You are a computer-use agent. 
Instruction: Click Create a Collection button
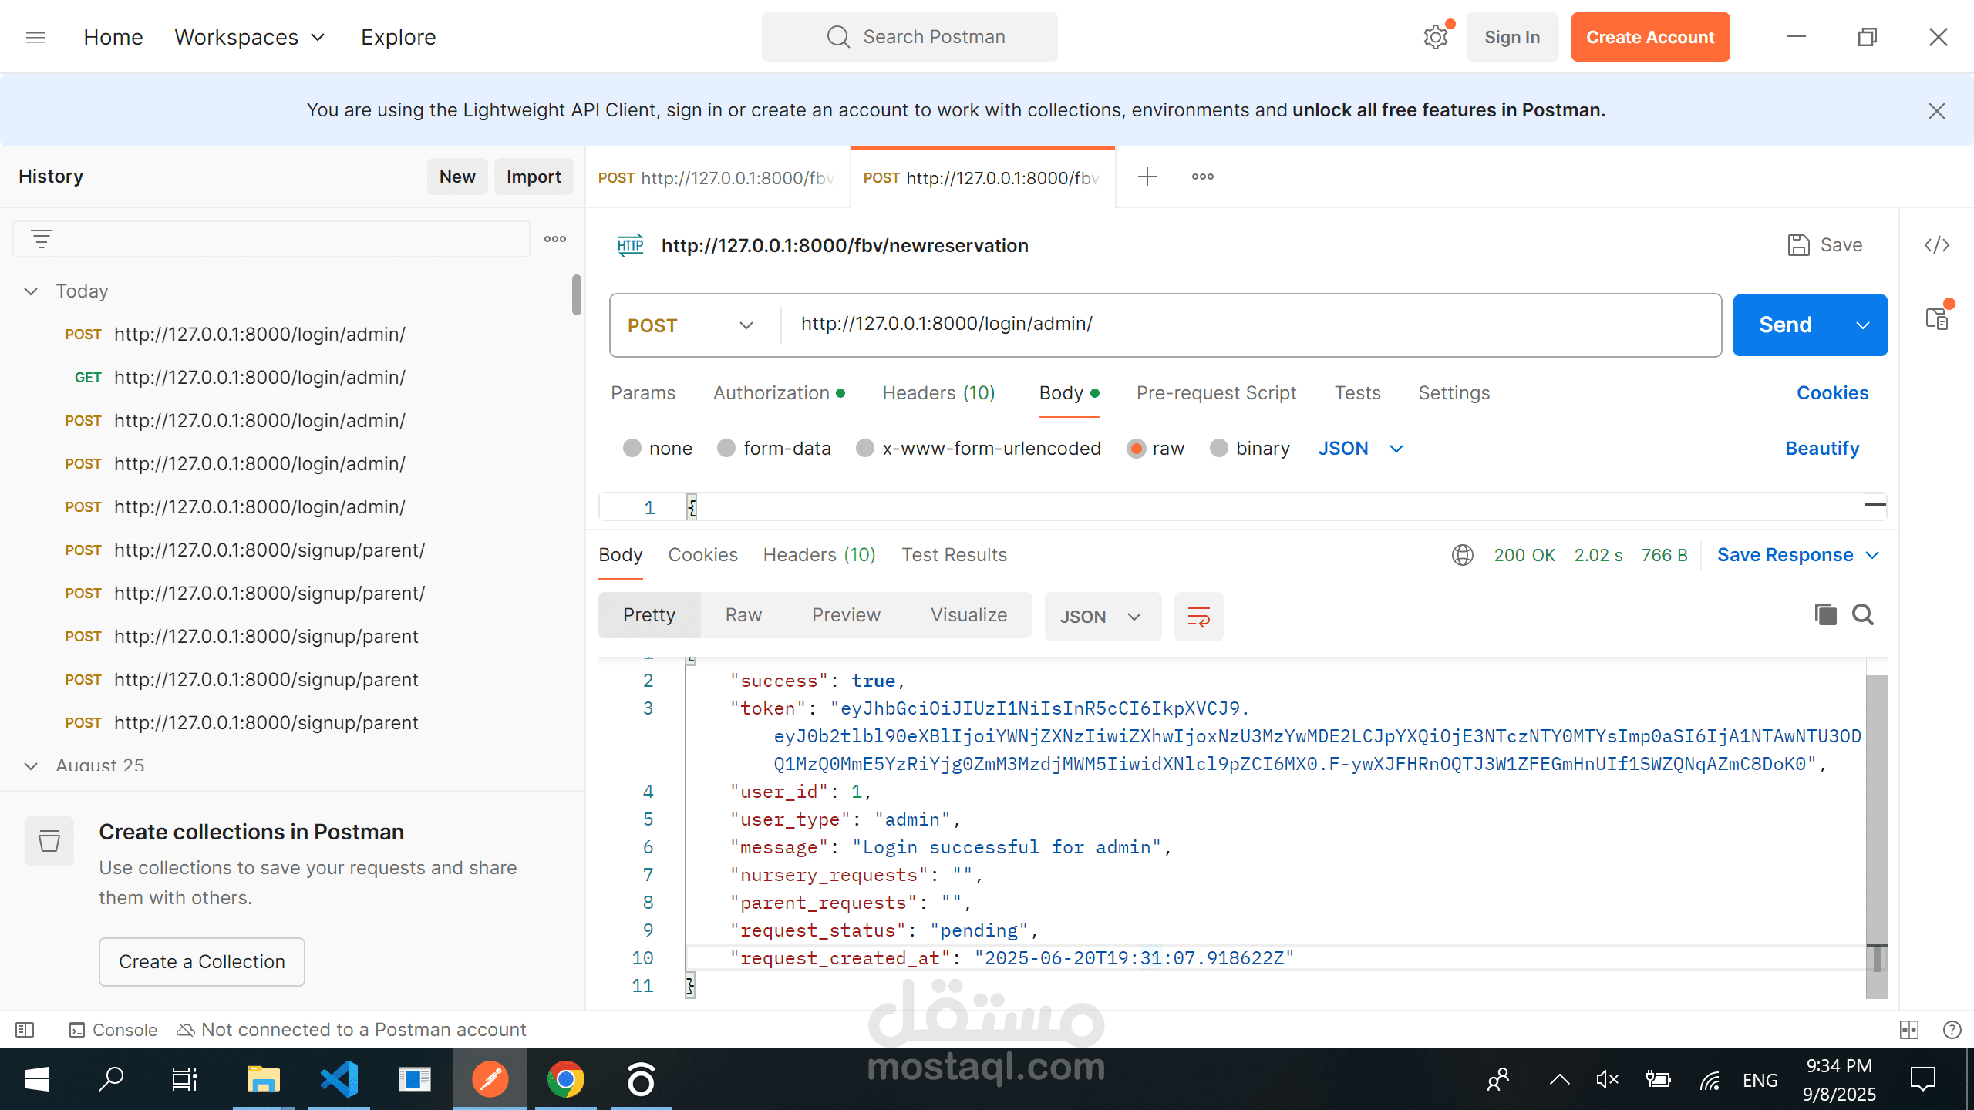pos(202,962)
